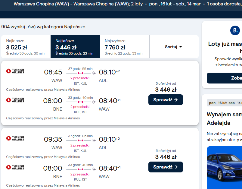Click the Zobacz hotels button
The width and height of the screenshot is (242, 189).
click(225, 78)
